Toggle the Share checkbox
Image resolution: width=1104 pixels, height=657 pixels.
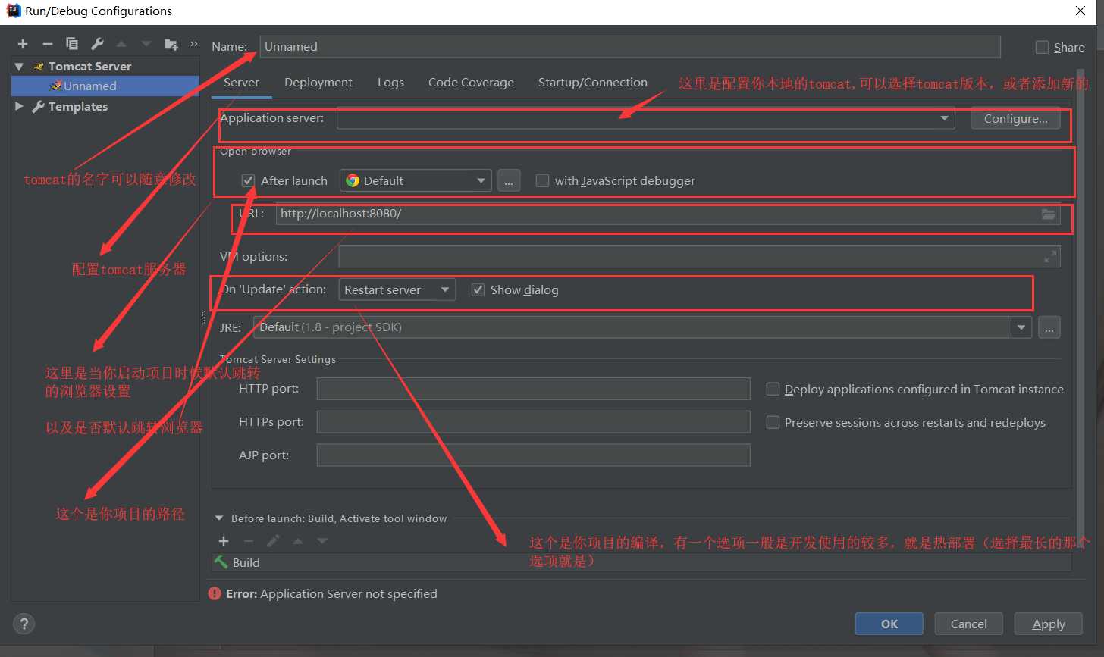(1043, 47)
